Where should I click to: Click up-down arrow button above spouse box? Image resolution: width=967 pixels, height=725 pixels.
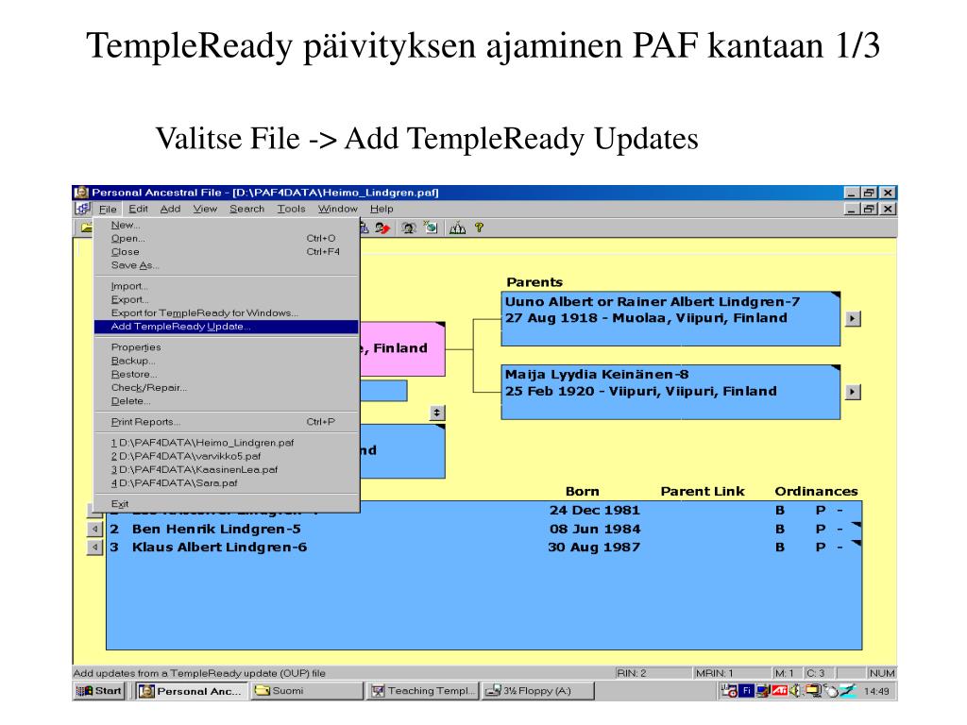click(x=436, y=413)
